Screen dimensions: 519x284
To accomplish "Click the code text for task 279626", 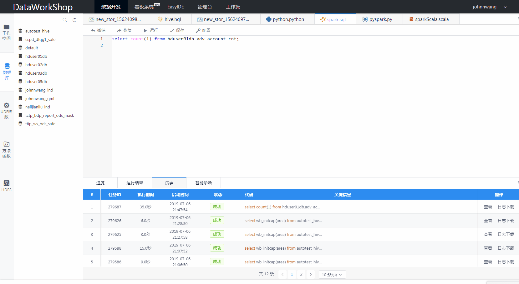I will pos(283,221).
